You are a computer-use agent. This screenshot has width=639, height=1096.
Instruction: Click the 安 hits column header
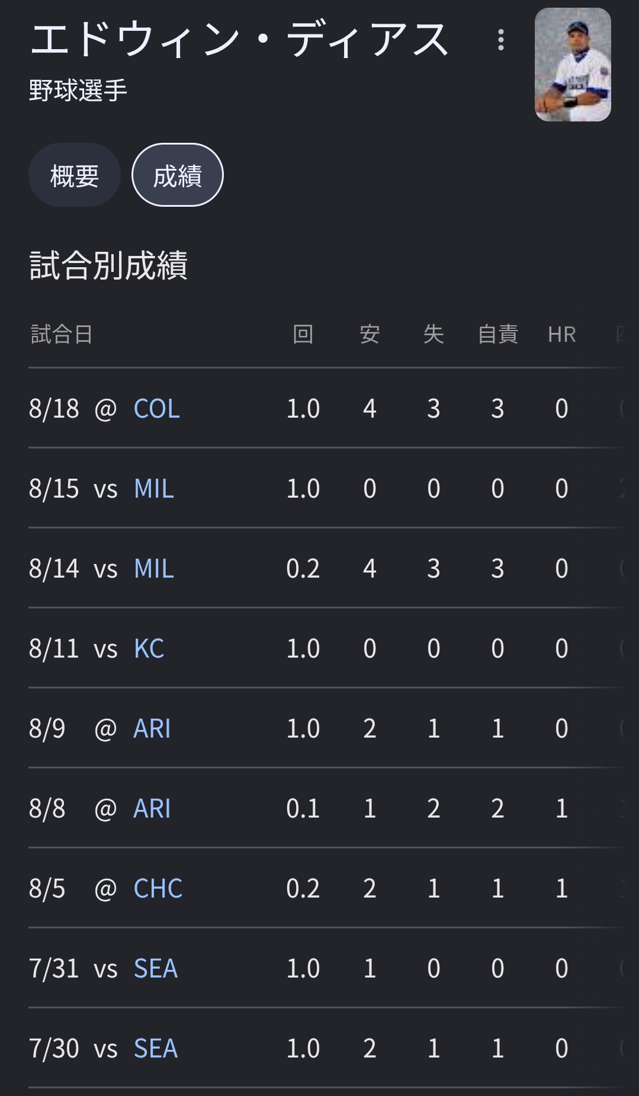(370, 334)
